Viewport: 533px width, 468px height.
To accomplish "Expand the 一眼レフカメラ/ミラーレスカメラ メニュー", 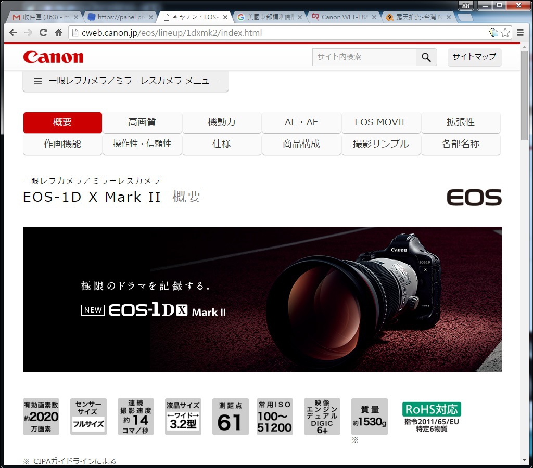I will [x=125, y=81].
